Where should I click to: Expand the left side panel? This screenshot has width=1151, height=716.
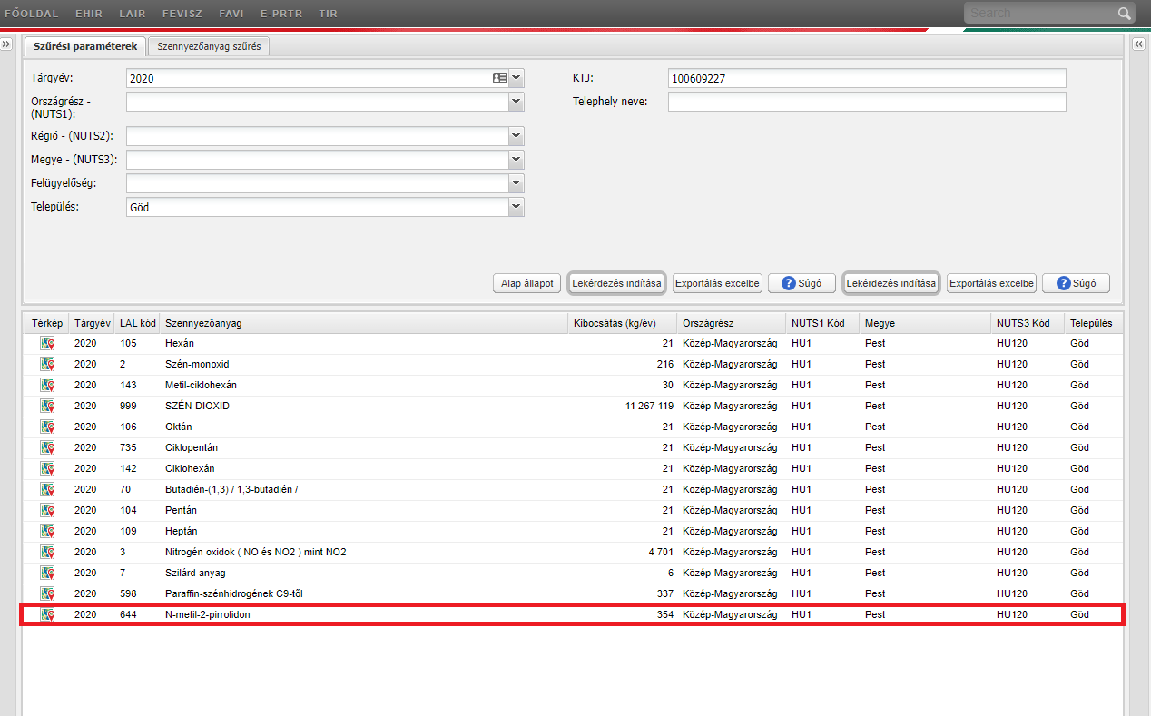click(x=6, y=44)
